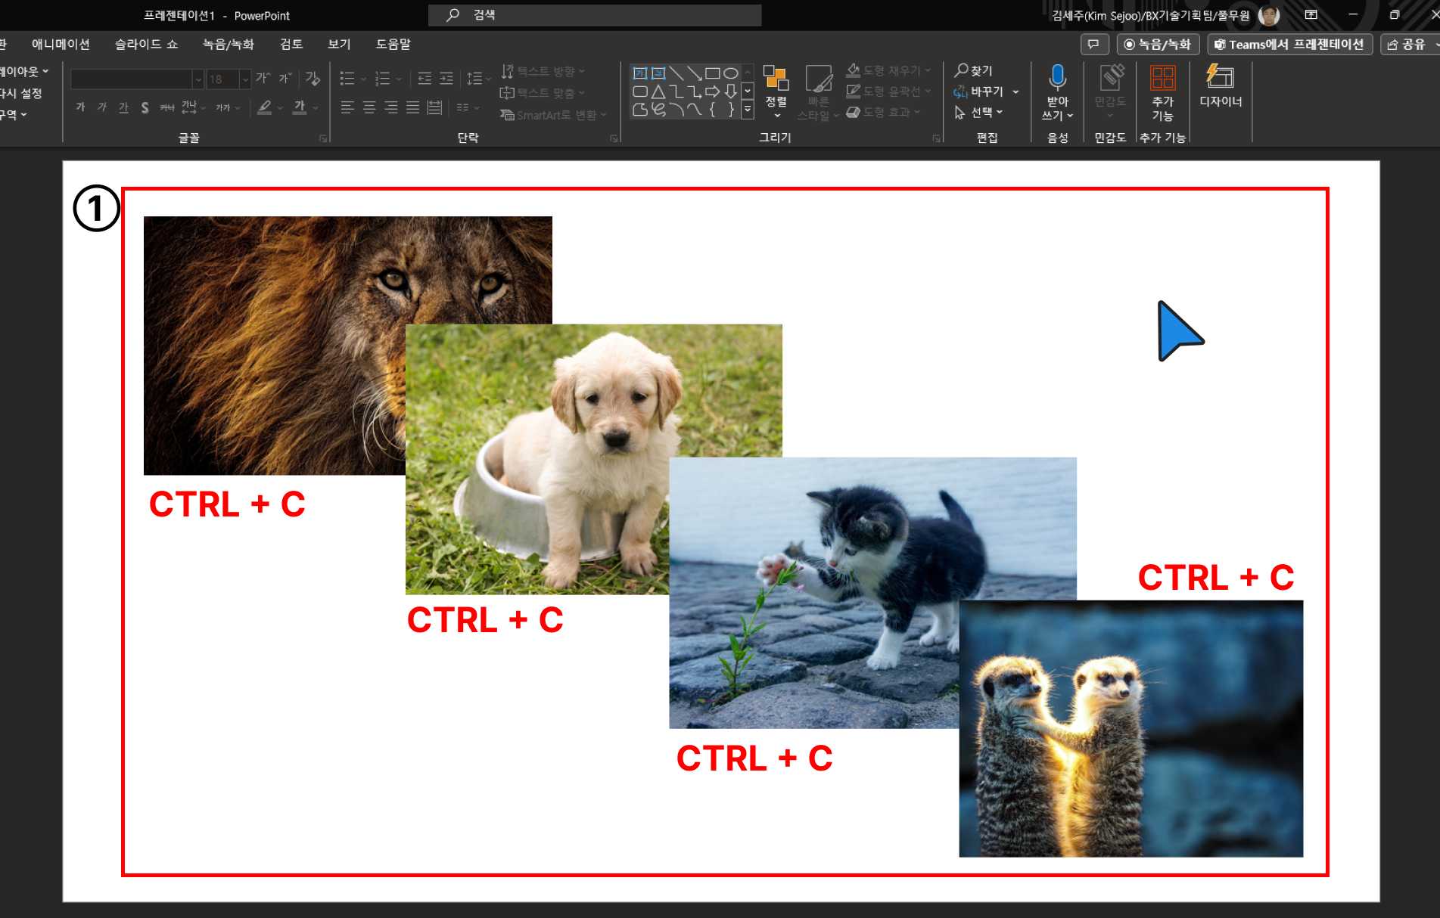Select the right block arrow shape
1440x918 pixels.
click(713, 91)
